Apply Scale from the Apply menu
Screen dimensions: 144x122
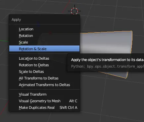pyautogui.click(x=44, y=42)
